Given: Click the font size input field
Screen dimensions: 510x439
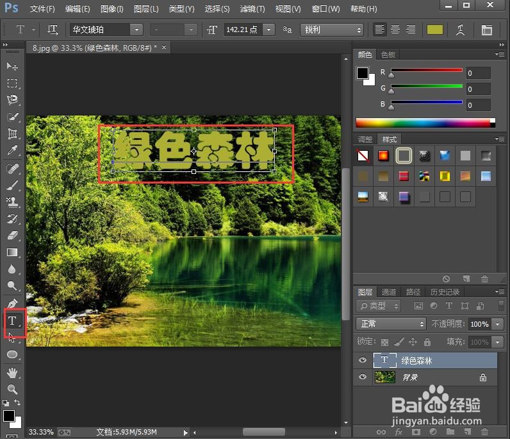Looking at the screenshot, I should tap(243, 30).
